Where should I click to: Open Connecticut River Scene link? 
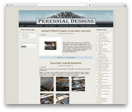[105, 85]
